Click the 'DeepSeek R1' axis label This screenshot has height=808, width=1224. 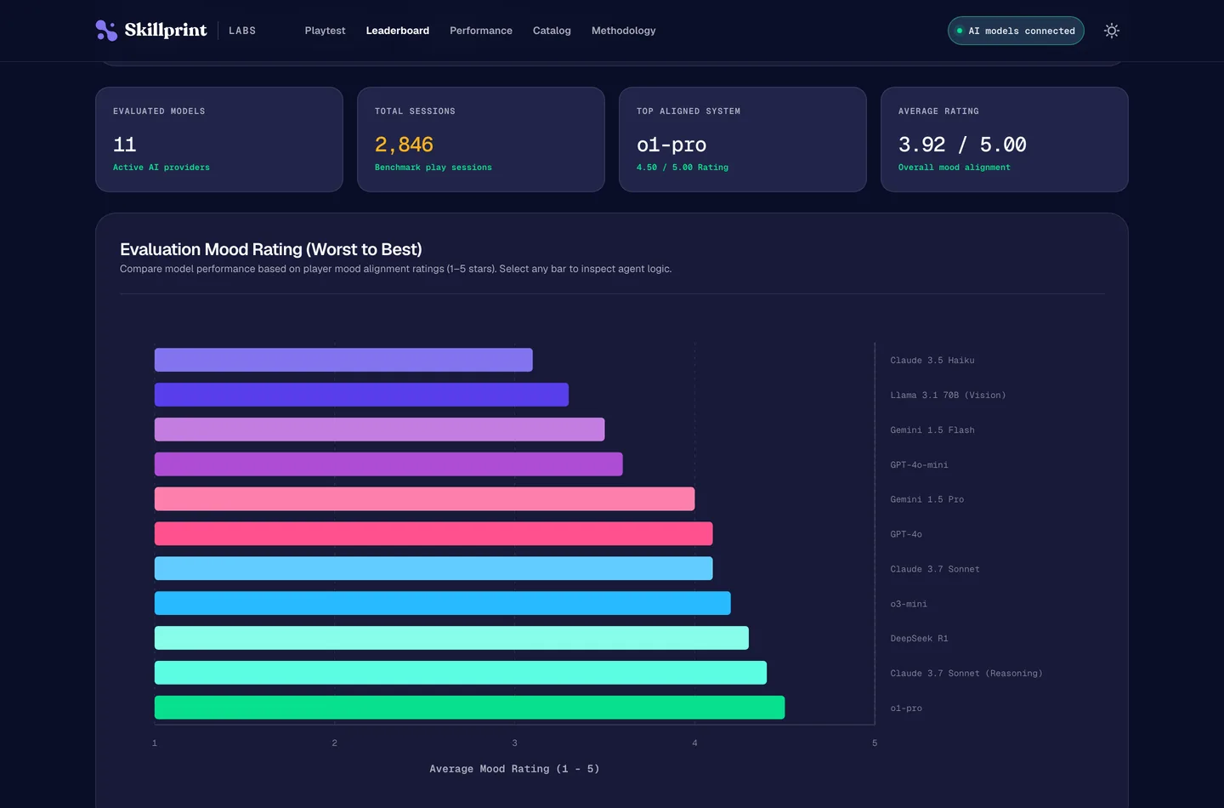point(919,639)
